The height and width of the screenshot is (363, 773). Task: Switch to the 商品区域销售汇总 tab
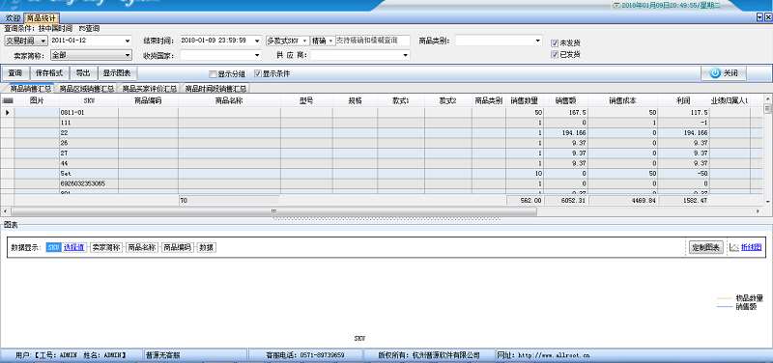click(x=87, y=89)
